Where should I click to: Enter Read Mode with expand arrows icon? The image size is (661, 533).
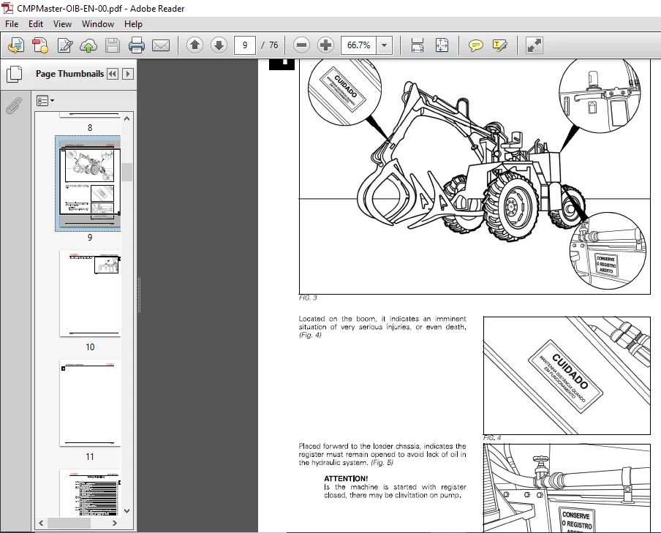(x=534, y=45)
